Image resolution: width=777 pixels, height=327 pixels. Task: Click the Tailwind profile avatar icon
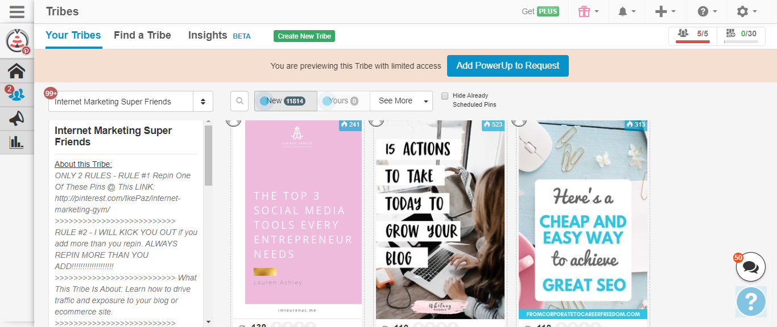coord(16,41)
